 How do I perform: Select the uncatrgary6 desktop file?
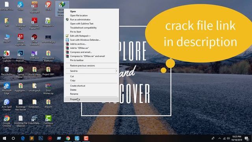tap(34, 88)
